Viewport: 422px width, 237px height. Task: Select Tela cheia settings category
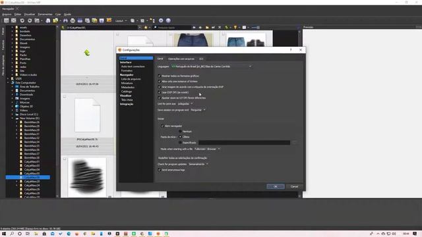(x=127, y=99)
